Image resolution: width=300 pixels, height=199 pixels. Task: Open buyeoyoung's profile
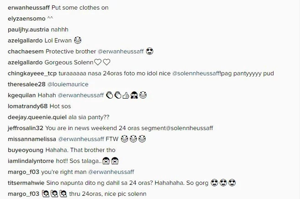coord(26,150)
